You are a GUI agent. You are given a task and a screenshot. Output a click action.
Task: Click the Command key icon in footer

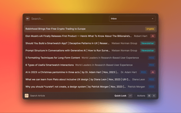point(149,96)
